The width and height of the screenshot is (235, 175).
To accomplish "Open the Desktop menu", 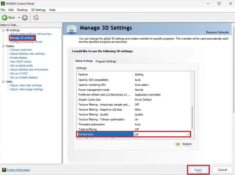I will point(22,10).
